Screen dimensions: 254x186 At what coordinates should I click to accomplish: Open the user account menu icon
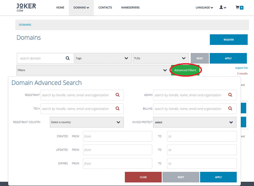point(223,8)
